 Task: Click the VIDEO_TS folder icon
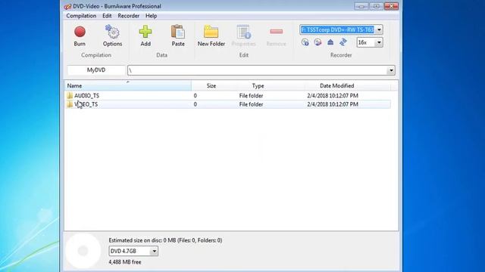[x=70, y=104]
